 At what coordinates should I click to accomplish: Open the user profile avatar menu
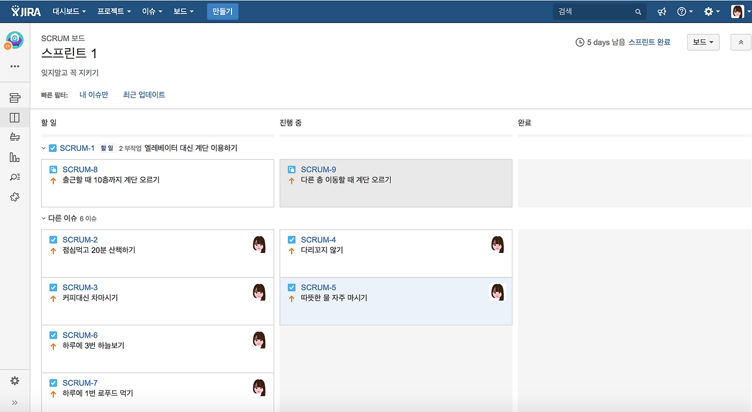tap(740, 12)
